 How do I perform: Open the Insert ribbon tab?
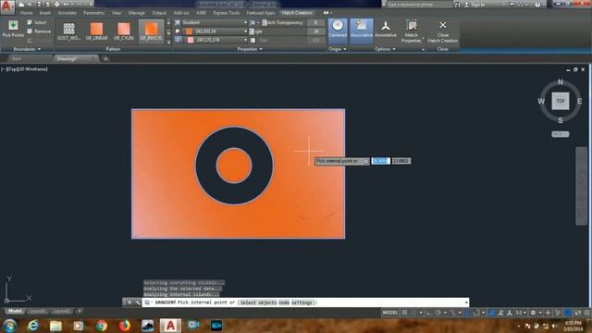pos(45,13)
